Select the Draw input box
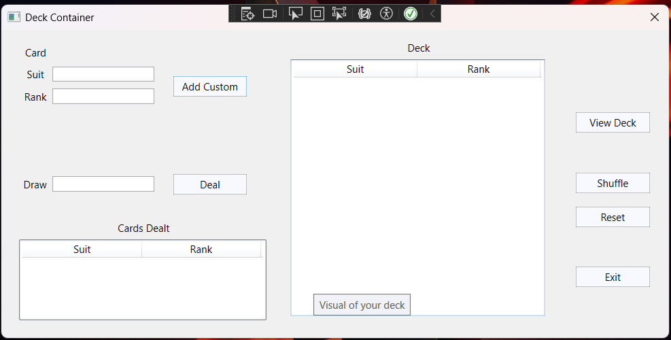This screenshot has width=671, height=340. 103,184
